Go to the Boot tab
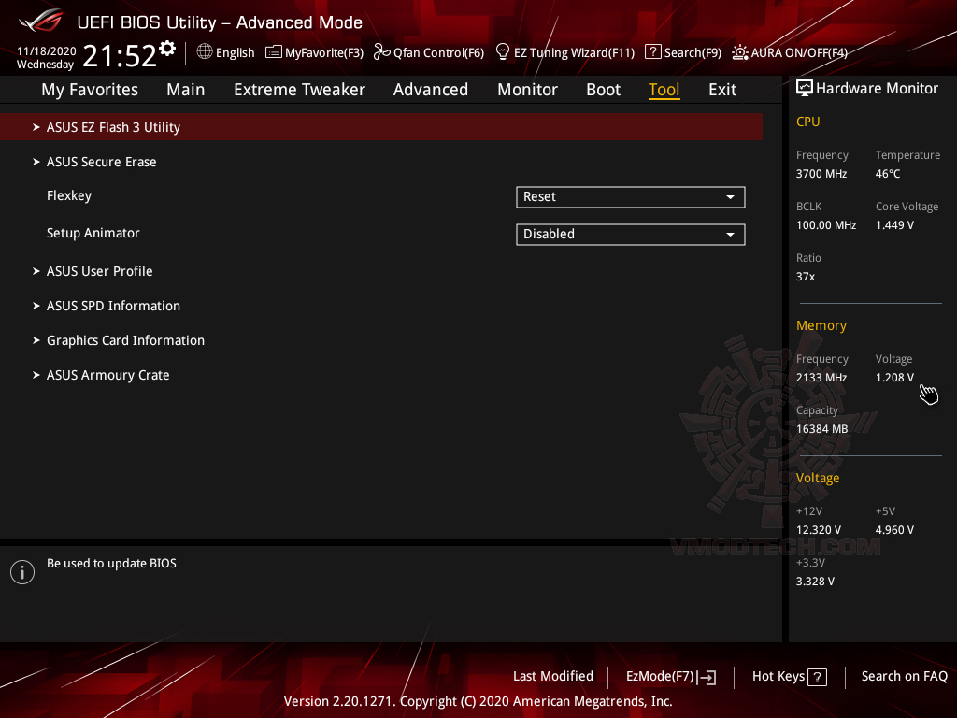 (x=603, y=90)
